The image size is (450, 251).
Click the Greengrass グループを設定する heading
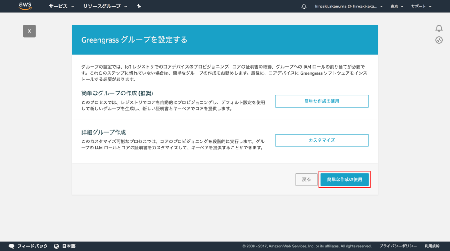pyautogui.click(x=134, y=40)
